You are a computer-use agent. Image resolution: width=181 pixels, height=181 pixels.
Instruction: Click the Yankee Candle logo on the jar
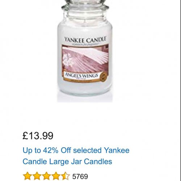pyautogui.click(x=85, y=40)
